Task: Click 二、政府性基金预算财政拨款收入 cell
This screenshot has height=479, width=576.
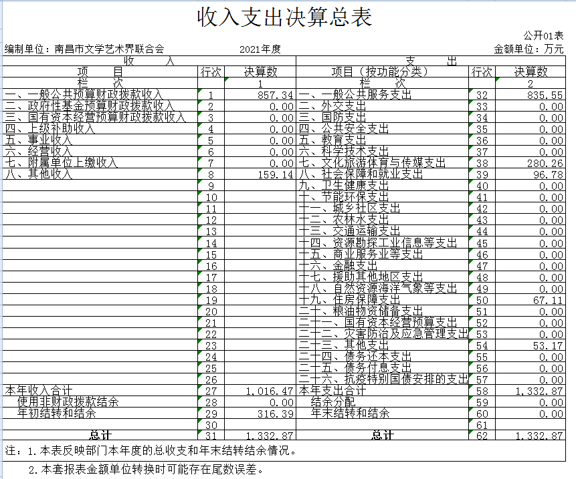Action: tap(100, 106)
